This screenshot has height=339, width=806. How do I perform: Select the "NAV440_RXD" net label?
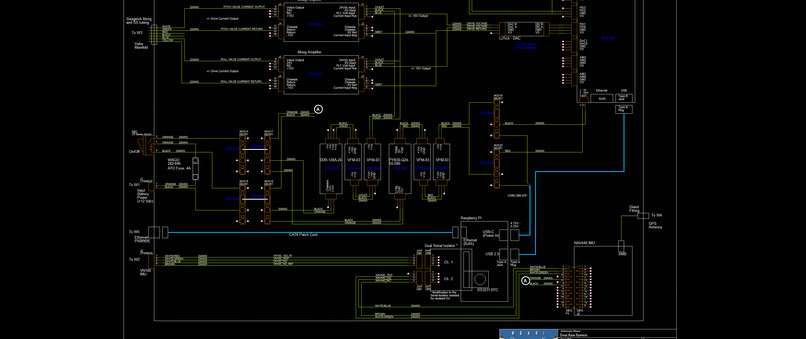[x=384, y=275]
